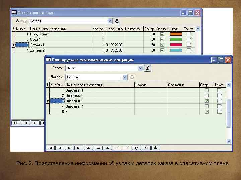Open text document icon for Операция 1
241x180 pixels.
pos(220,90)
